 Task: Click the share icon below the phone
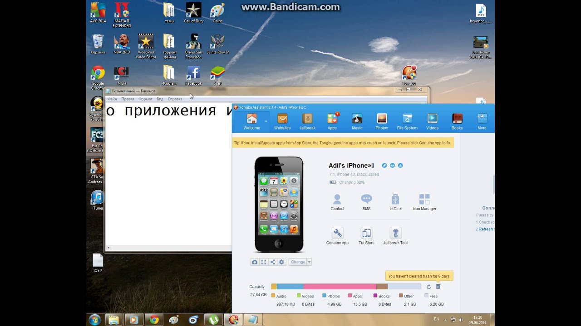(x=273, y=262)
